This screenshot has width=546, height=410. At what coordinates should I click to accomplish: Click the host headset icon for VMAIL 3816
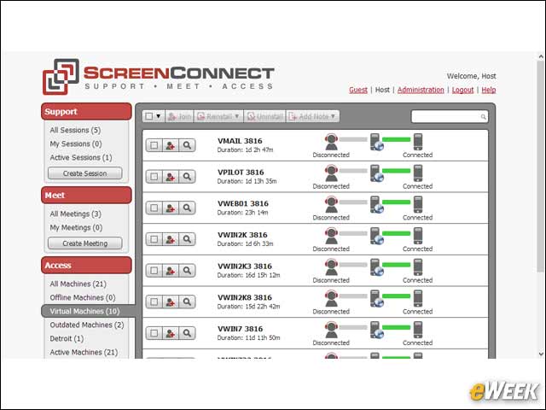point(331,142)
